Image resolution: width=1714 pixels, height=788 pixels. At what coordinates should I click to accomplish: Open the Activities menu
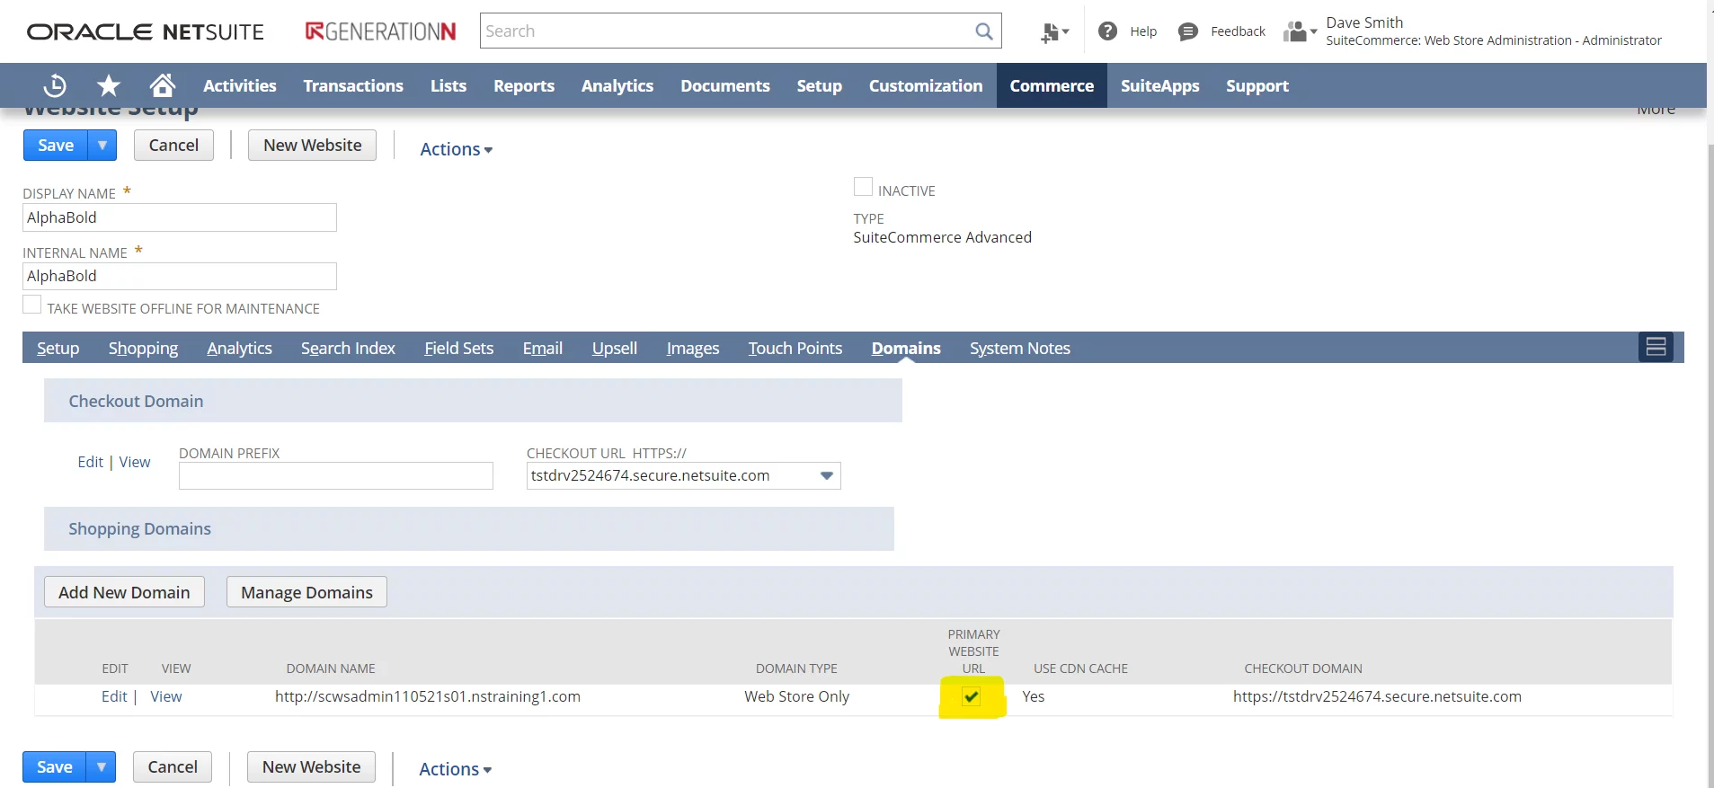(x=240, y=85)
